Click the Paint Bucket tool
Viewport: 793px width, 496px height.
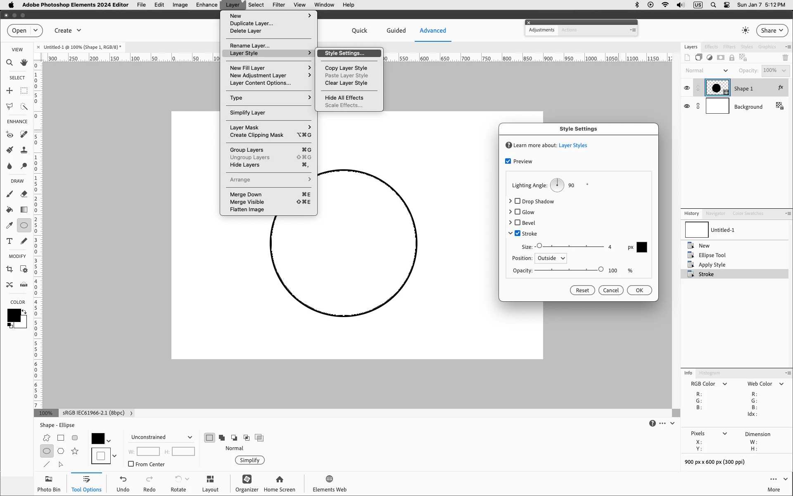point(9,210)
